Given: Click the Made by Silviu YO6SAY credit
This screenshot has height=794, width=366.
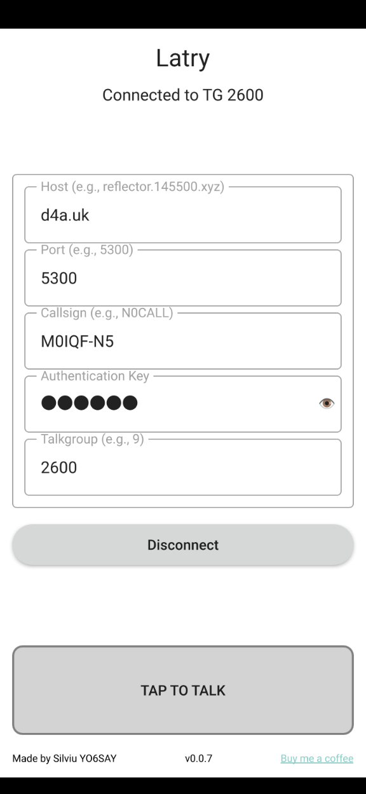Looking at the screenshot, I should coord(64,758).
